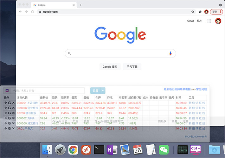Open Terminal from the Dock
This screenshot has height=158, width=225.
coord(99,150)
